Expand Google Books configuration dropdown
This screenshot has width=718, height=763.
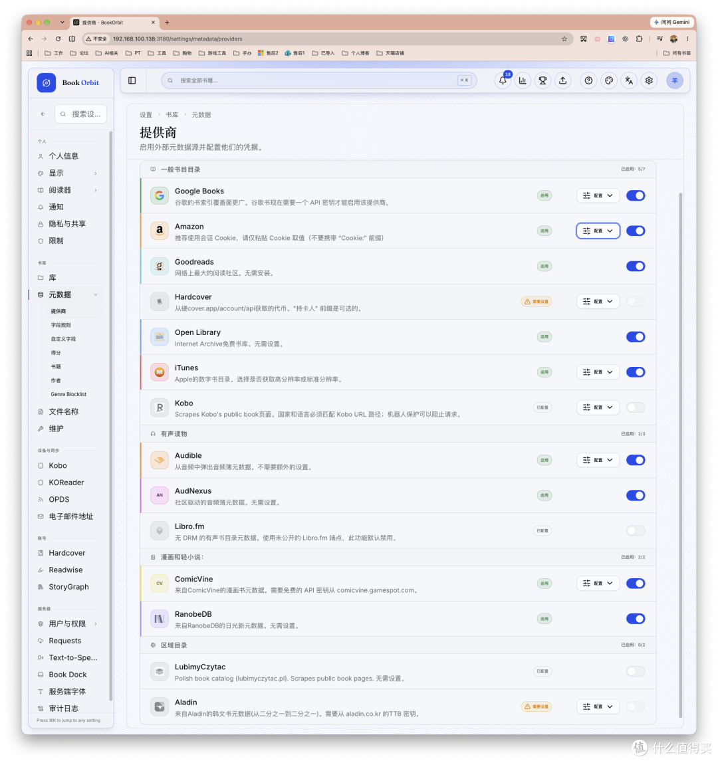tap(598, 195)
